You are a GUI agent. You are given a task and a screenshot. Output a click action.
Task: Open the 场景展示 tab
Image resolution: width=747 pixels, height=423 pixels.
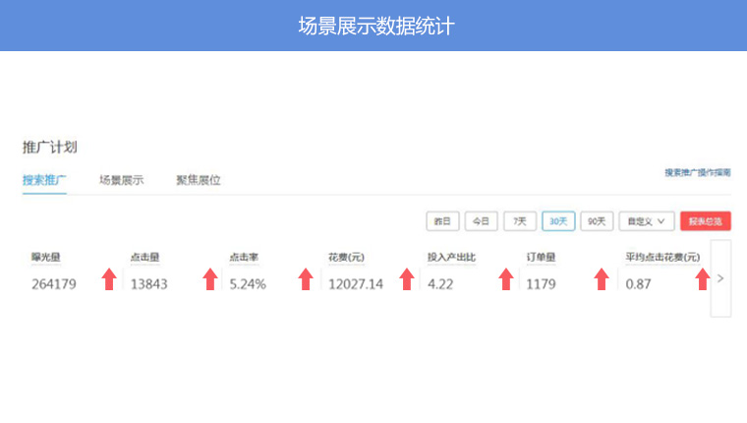(x=121, y=180)
